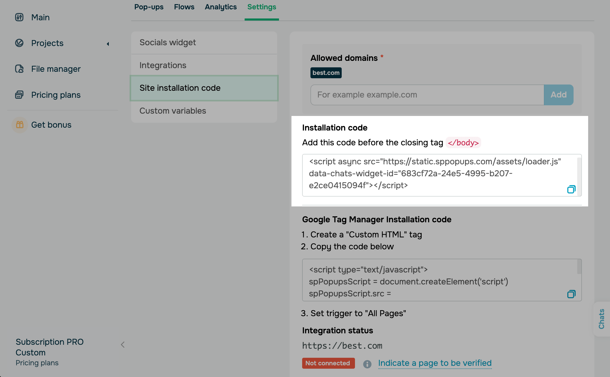The height and width of the screenshot is (377, 610).
Task: Click the Get bonus gift icon
Action: click(20, 125)
